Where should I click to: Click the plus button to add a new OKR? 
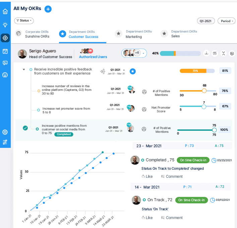pos(48,9)
